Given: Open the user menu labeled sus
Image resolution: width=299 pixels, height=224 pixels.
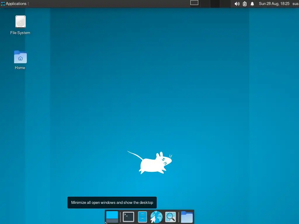Looking at the screenshot, I should coord(295,3).
